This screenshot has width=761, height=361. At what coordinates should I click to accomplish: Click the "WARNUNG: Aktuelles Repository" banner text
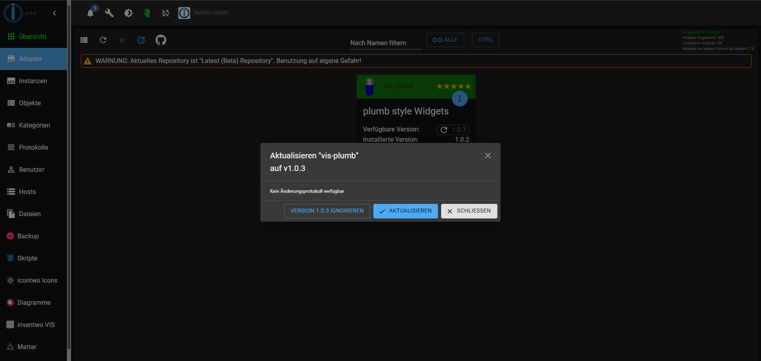point(228,61)
